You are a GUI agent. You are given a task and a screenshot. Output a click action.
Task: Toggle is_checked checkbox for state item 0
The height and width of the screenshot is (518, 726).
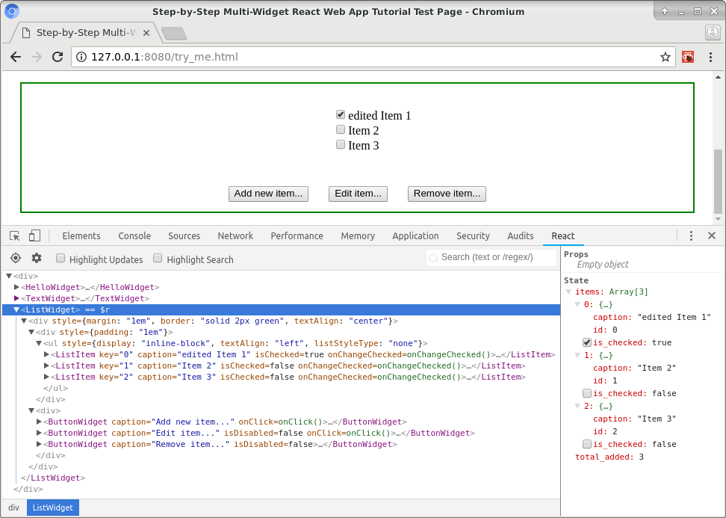pyautogui.click(x=587, y=342)
